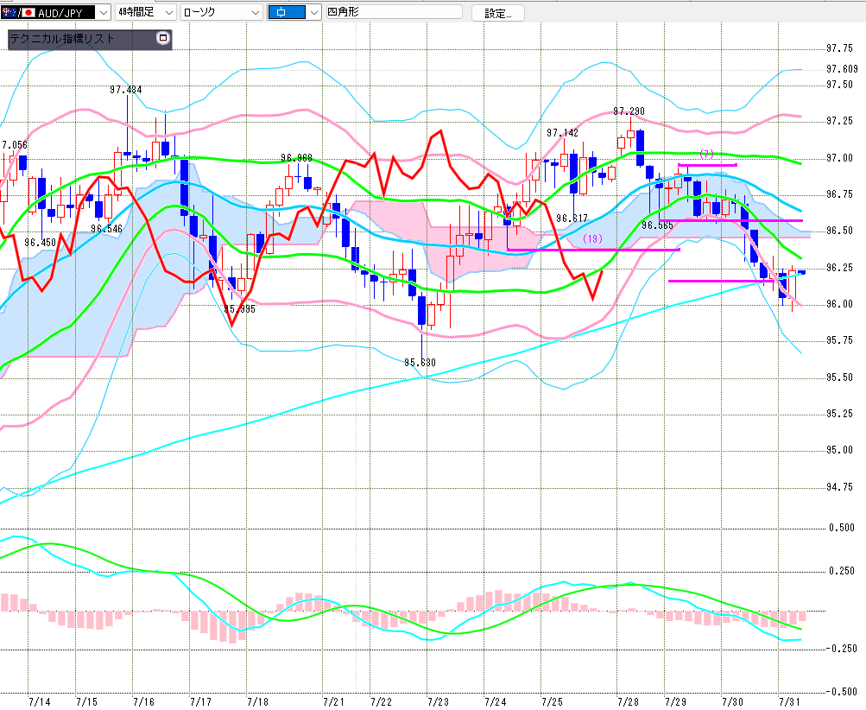Click the 96.00 price axis label
The width and height of the screenshot is (866, 710).
(839, 304)
